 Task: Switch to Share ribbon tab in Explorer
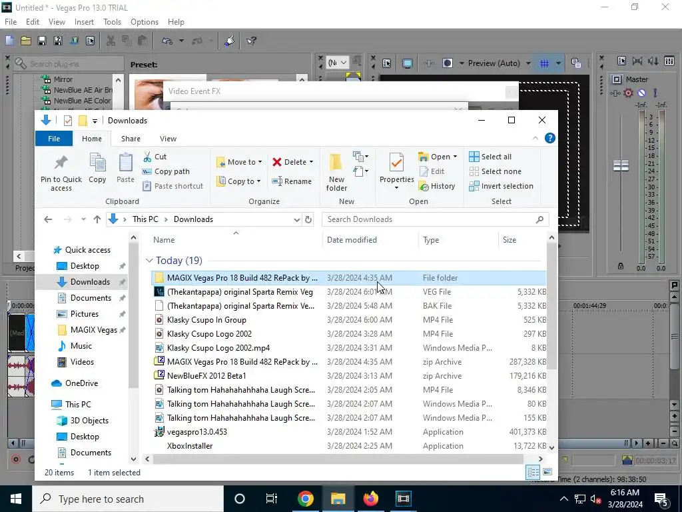(131, 139)
